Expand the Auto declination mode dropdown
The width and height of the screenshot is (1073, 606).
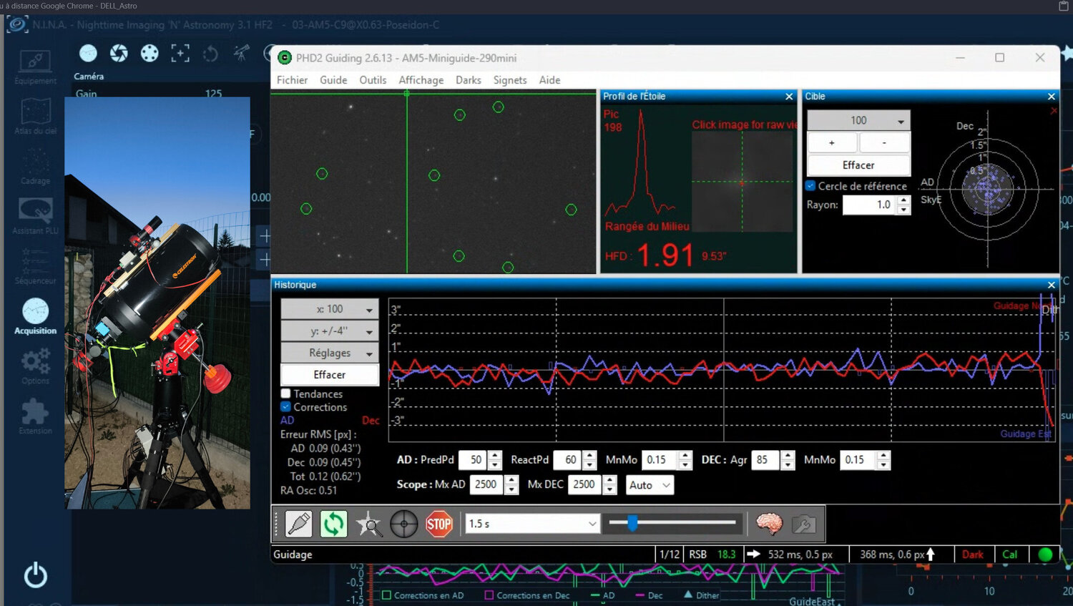point(650,485)
